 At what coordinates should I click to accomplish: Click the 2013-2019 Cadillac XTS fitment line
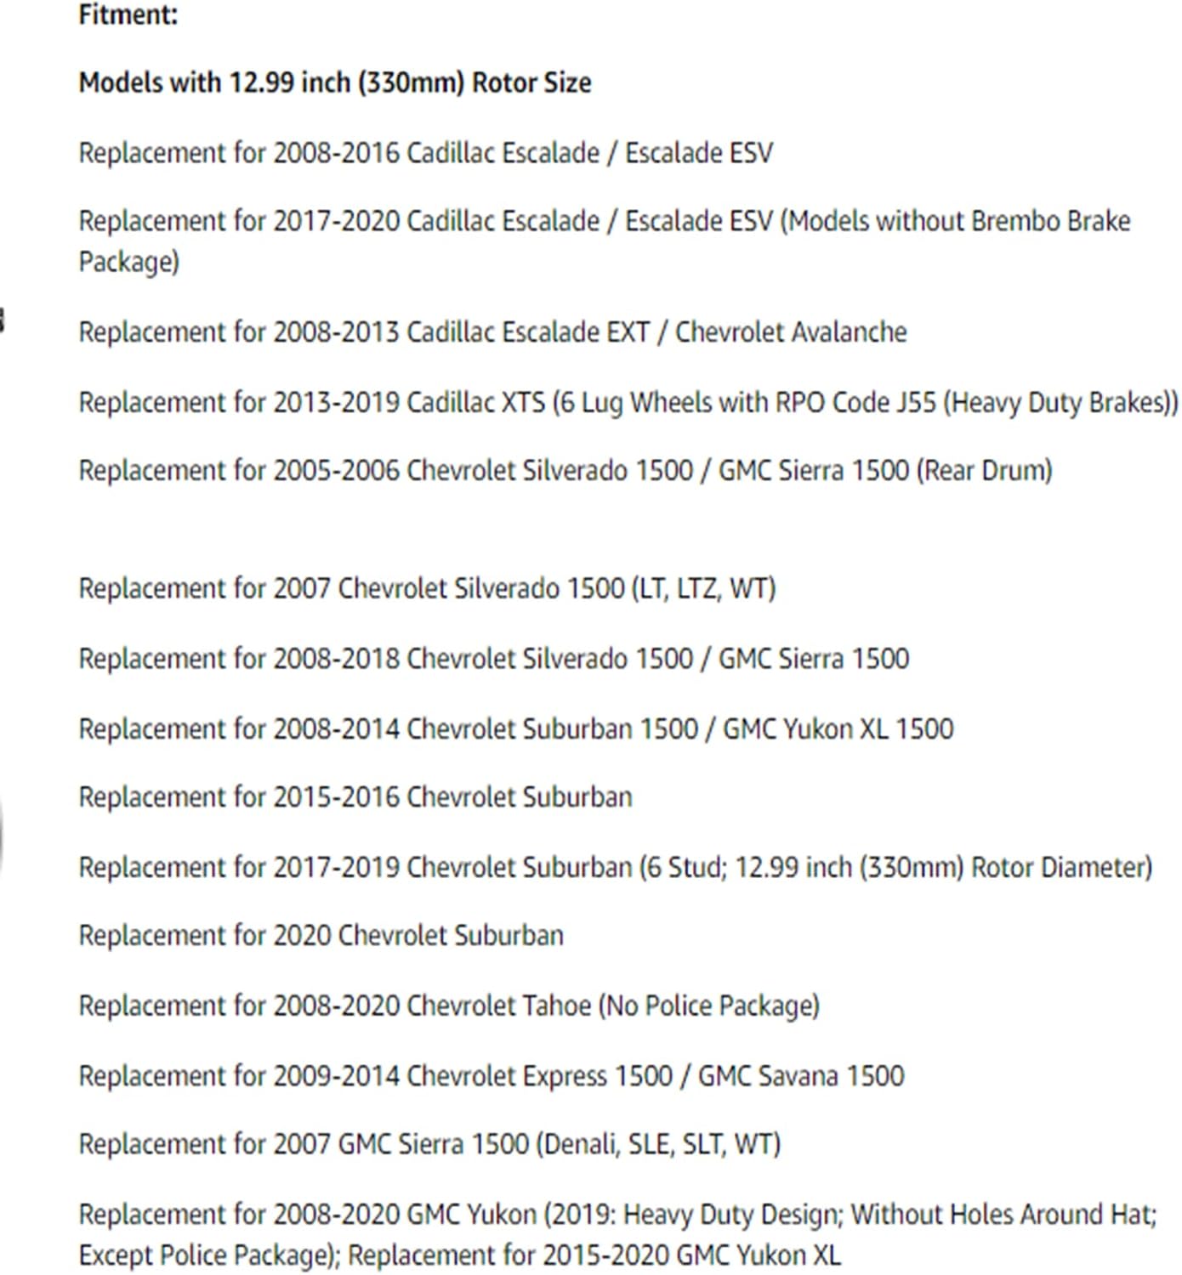click(628, 402)
